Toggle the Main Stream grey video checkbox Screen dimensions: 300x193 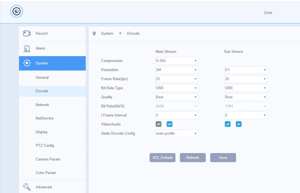(x=159, y=124)
